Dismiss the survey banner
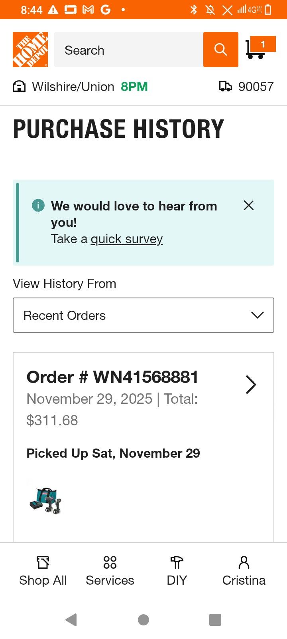287x639 pixels. pos(249,205)
